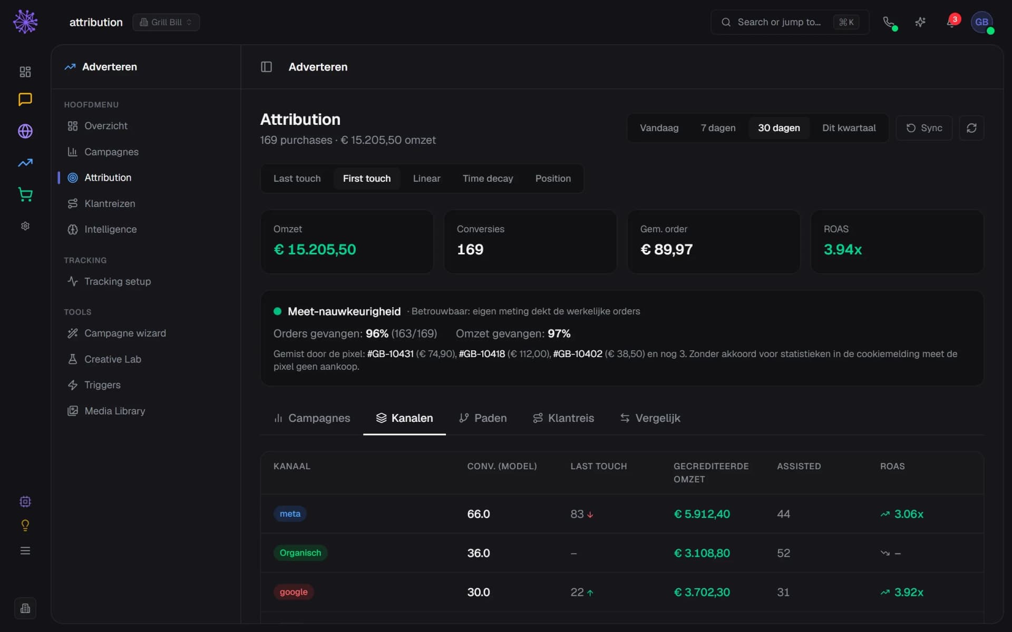This screenshot has width=1012, height=632.
Task: Set date range to Dit kwartaal
Action: tap(849, 128)
